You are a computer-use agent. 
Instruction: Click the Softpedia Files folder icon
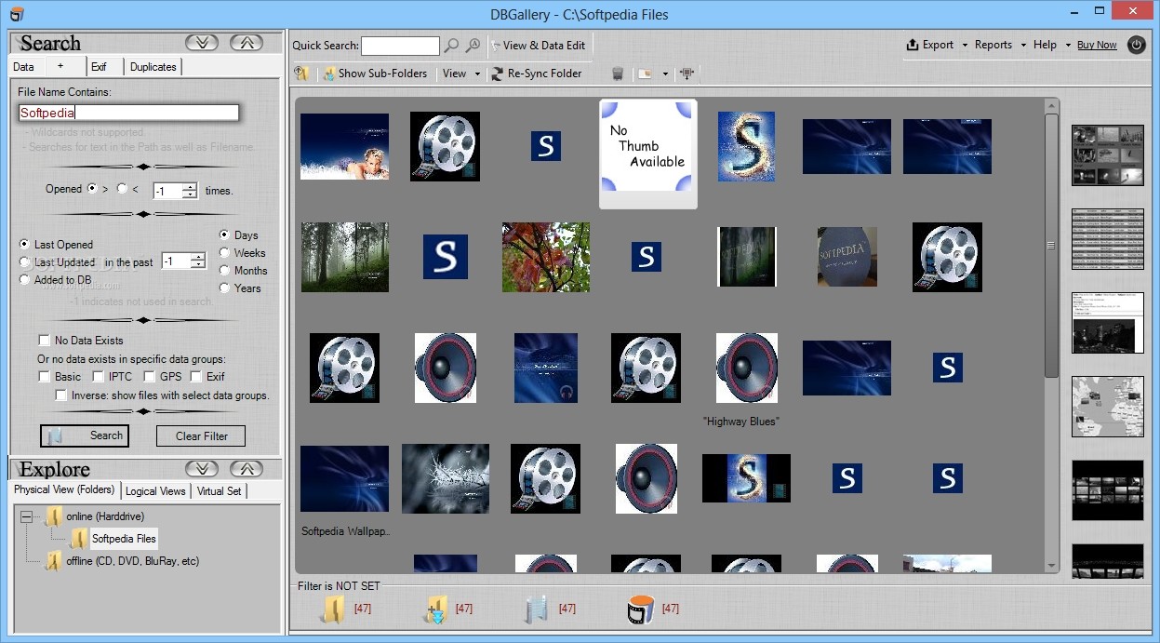click(79, 538)
